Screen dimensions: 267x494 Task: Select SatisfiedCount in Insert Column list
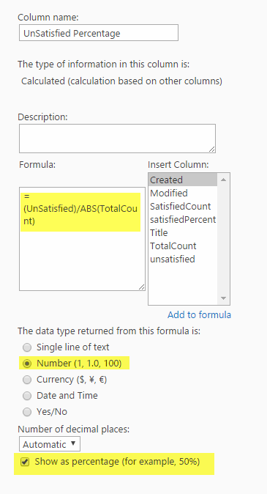pos(183,207)
